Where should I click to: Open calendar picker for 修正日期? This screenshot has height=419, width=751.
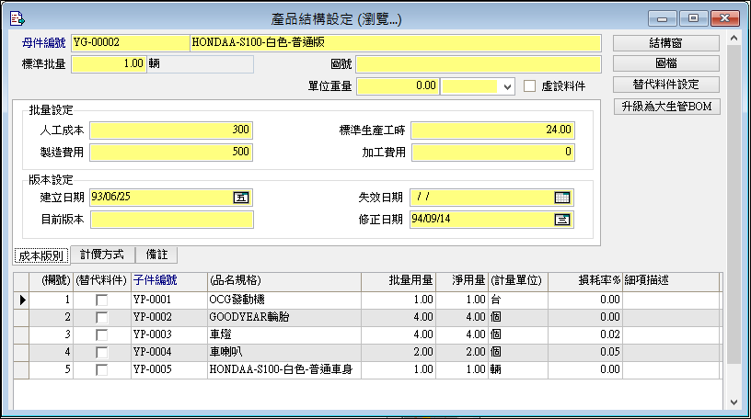tap(562, 220)
